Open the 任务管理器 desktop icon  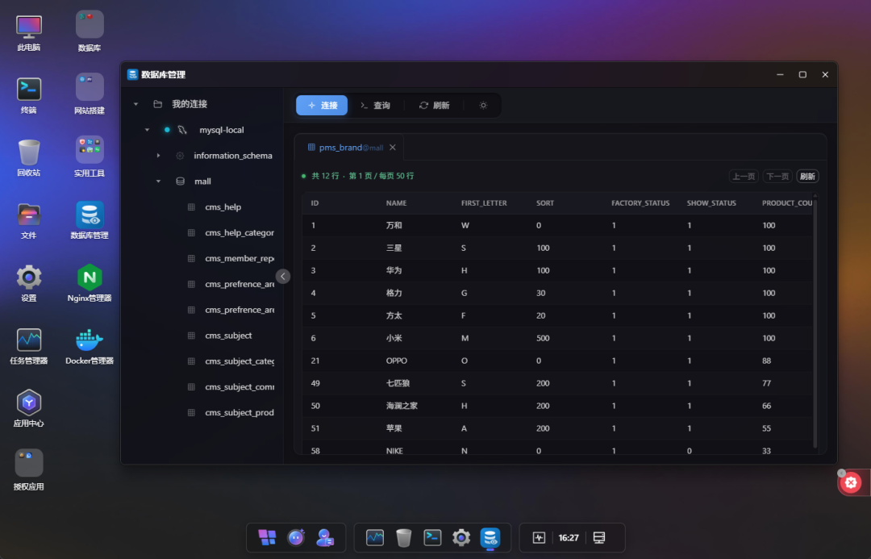click(x=29, y=346)
